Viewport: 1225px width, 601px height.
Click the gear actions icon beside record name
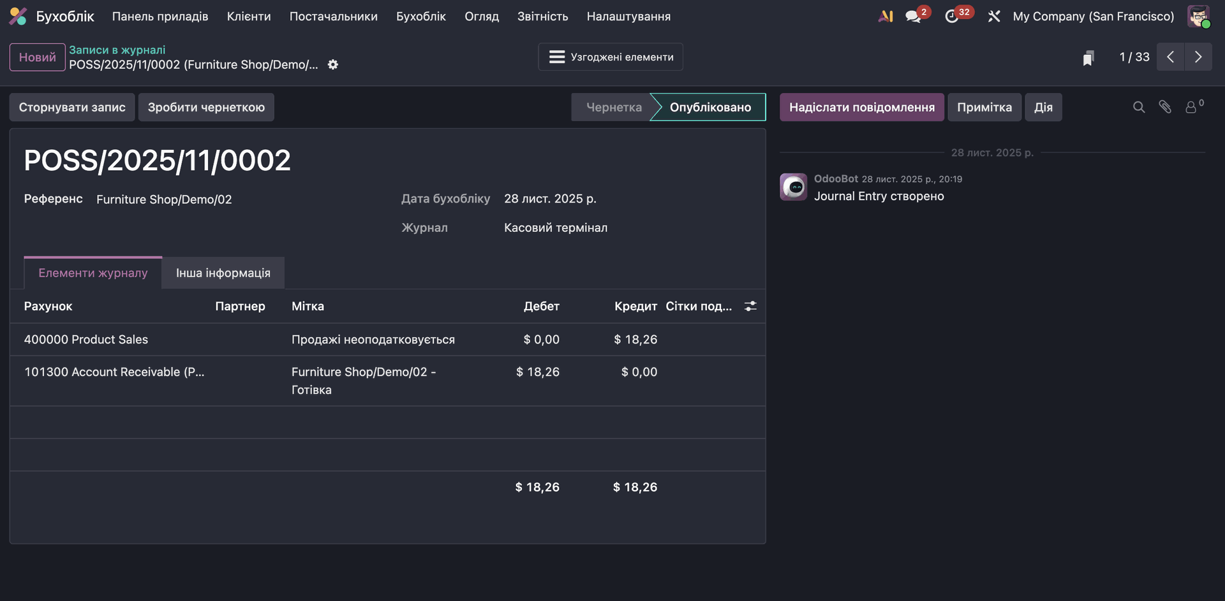tap(333, 64)
